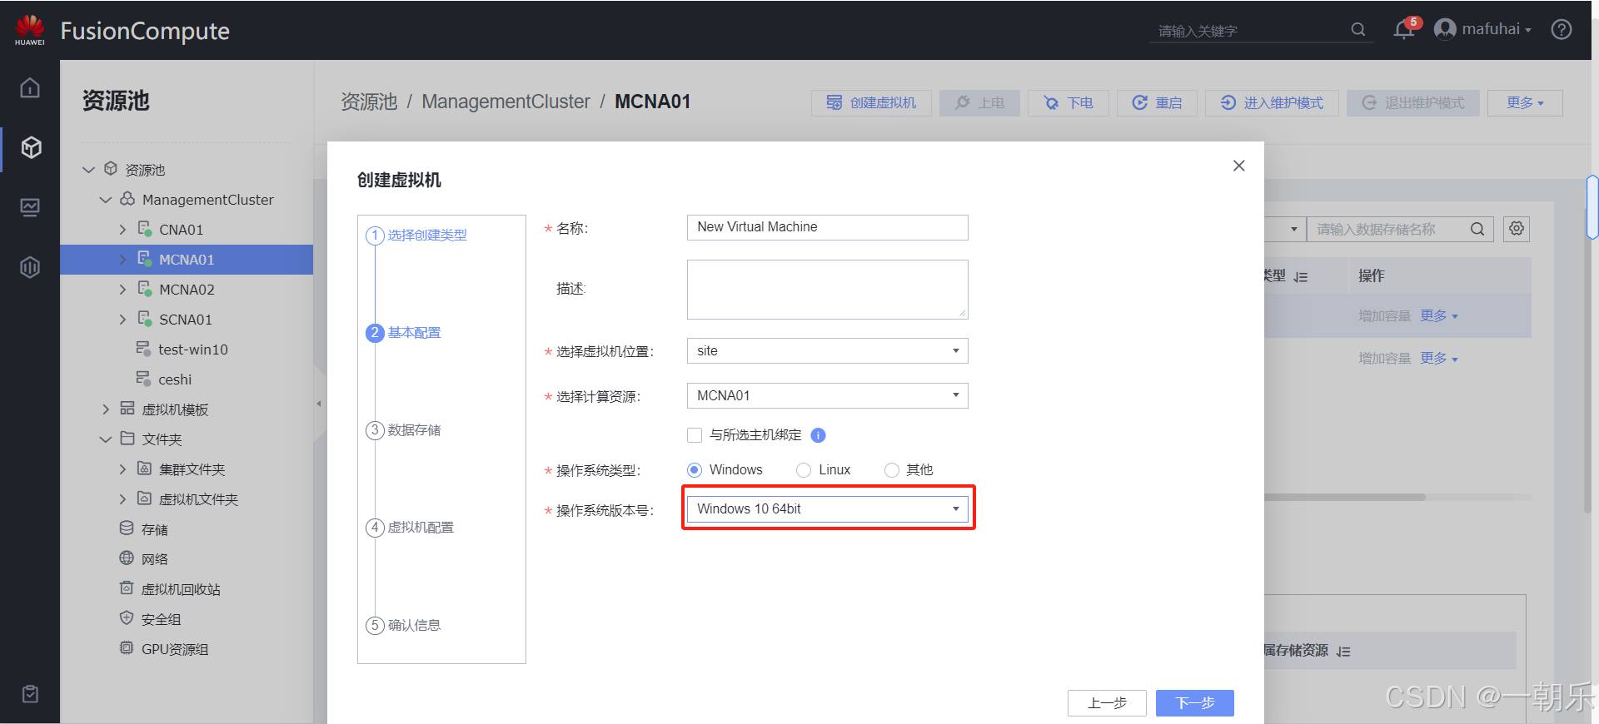
Task: Click the mafuhai user avatar icon
Action: pyautogui.click(x=1445, y=30)
